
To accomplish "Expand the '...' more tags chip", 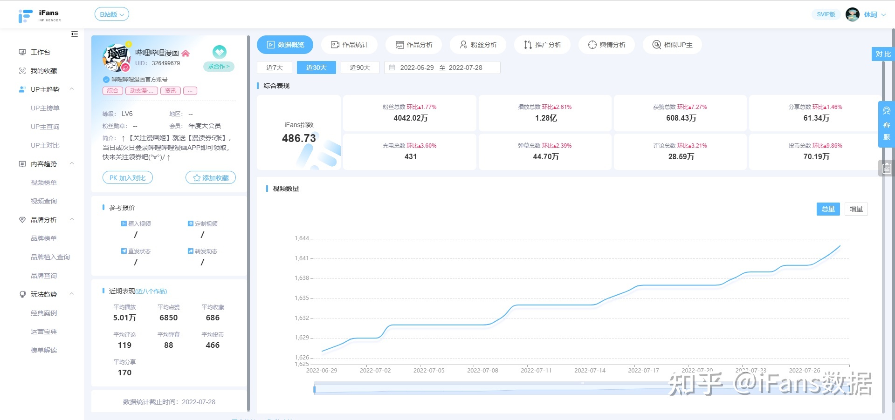I will coord(190,91).
